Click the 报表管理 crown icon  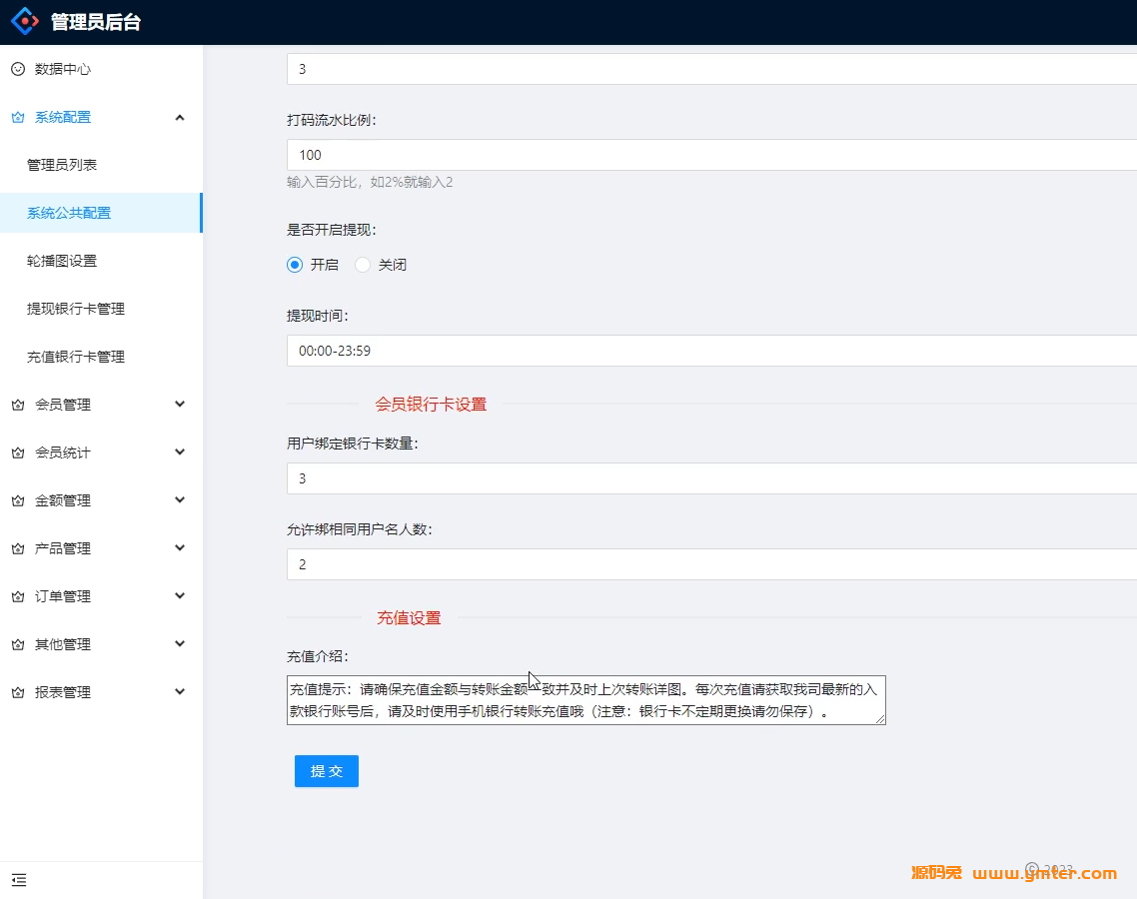[x=18, y=692]
